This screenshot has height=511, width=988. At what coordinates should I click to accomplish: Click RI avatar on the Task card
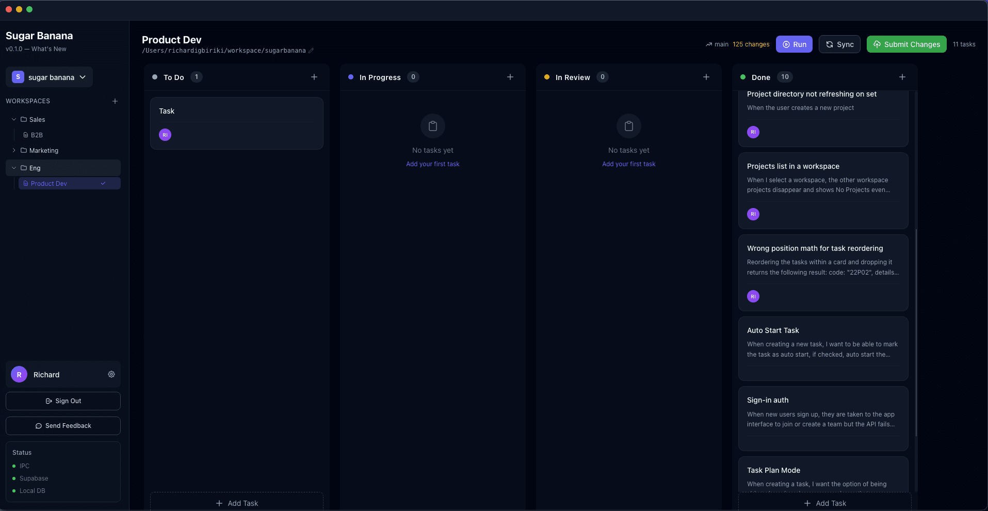pos(165,135)
